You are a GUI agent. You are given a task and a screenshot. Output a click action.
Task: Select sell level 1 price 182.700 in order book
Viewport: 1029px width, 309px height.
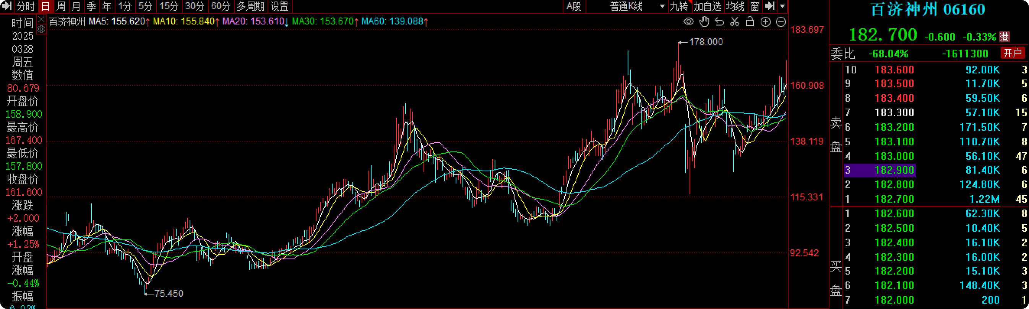tap(894, 199)
